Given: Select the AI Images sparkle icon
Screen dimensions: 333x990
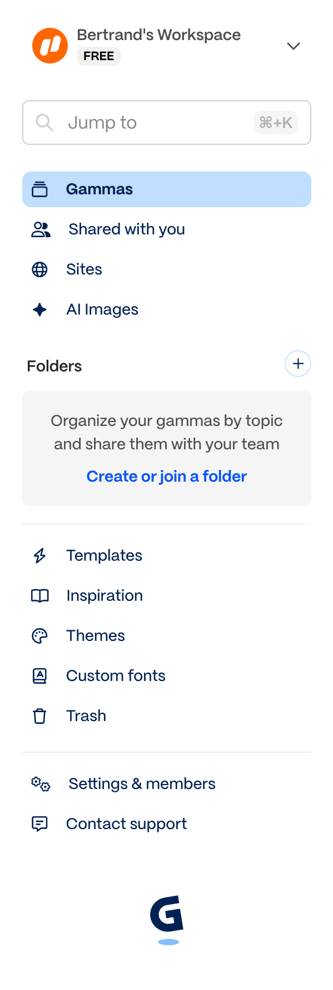Looking at the screenshot, I should click(x=39, y=309).
